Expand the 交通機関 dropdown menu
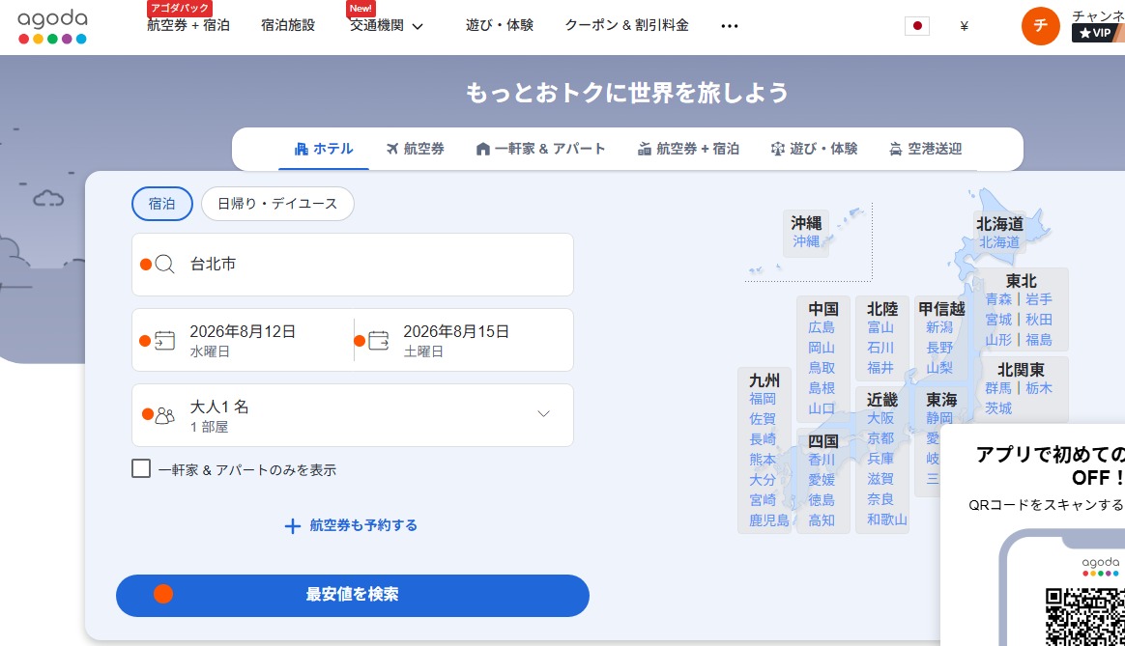The width and height of the screenshot is (1125, 646). (x=386, y=26)
